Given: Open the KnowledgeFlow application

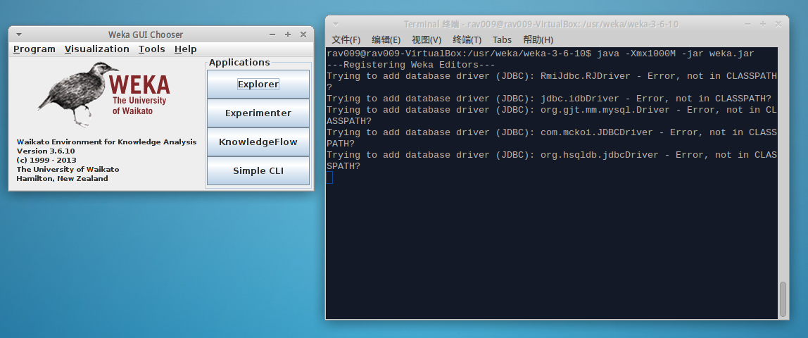Looking at the screenshot, I should coord(258,142).
